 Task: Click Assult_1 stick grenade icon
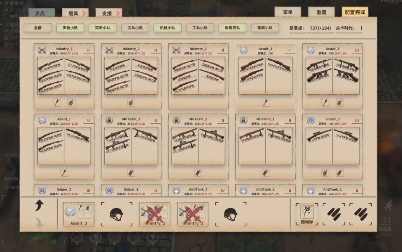tap(64, 173)
